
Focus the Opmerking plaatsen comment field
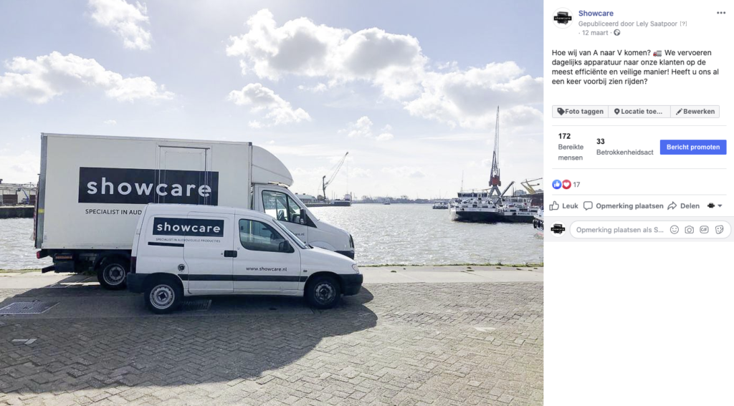pos(619,230)
